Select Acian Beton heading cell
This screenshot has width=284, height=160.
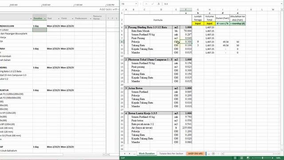(150, 88)
